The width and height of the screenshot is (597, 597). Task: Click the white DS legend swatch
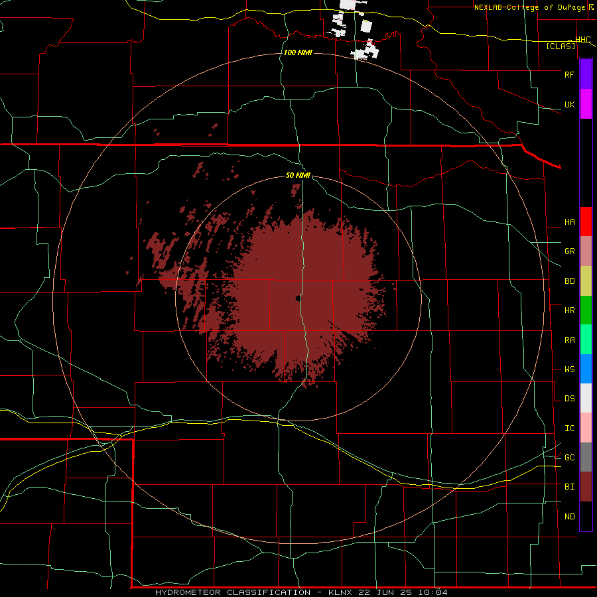(x=586, y=398)
